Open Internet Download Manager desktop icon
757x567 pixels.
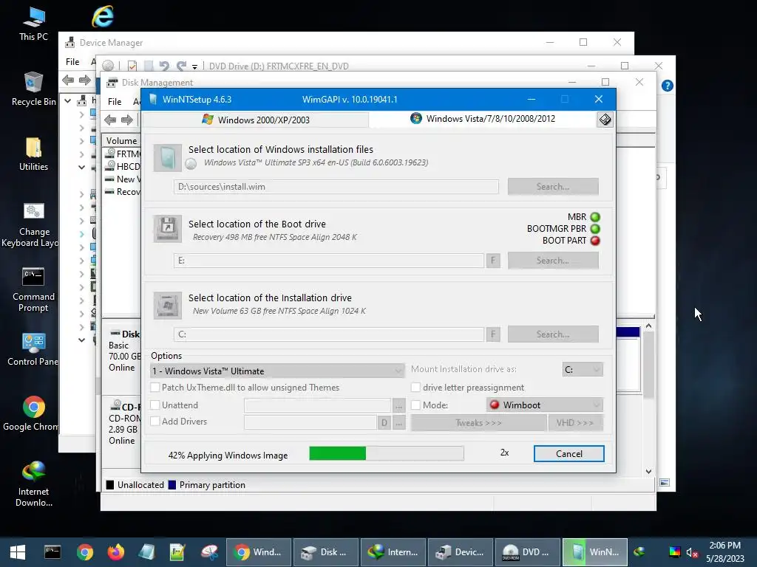click(x=33, y=484)
